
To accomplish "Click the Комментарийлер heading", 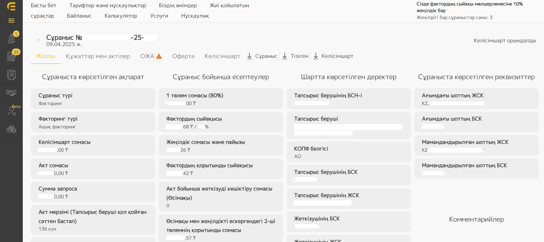I will (x=477, y=219).
